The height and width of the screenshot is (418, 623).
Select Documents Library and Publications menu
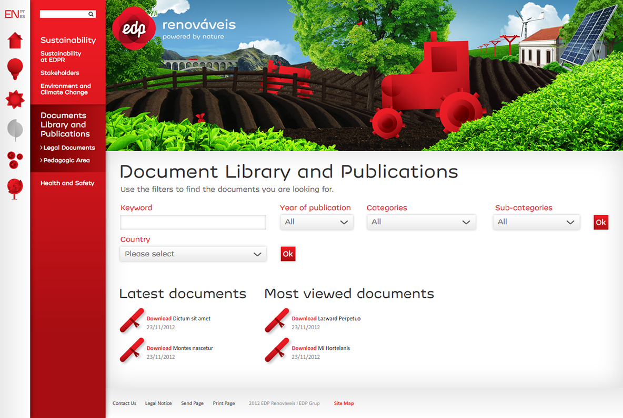[x=65, y=124]
